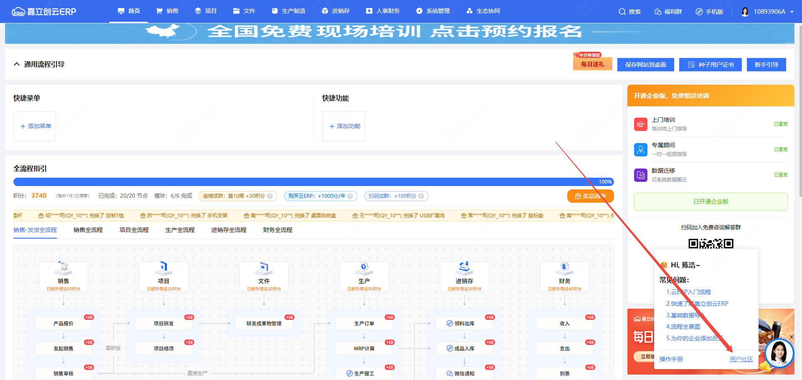Click the 100% progress bar
Screen dimensions: 802x380
[x=314, y=182]
